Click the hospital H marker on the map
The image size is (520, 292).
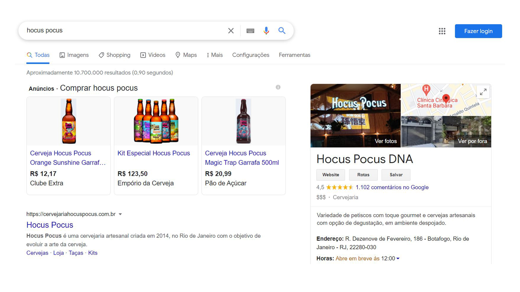[x=426, y=90]
